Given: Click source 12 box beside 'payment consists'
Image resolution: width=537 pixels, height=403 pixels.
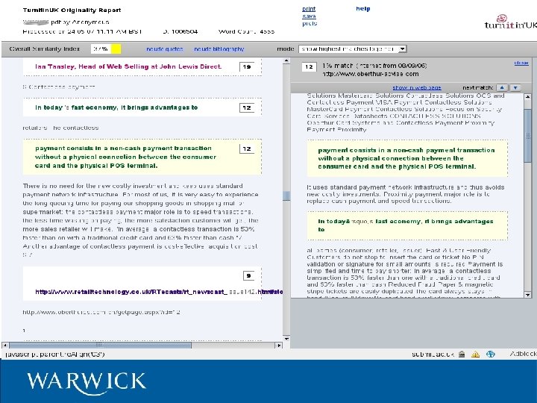Looking at the screenshot, I should tap(247, 149).
